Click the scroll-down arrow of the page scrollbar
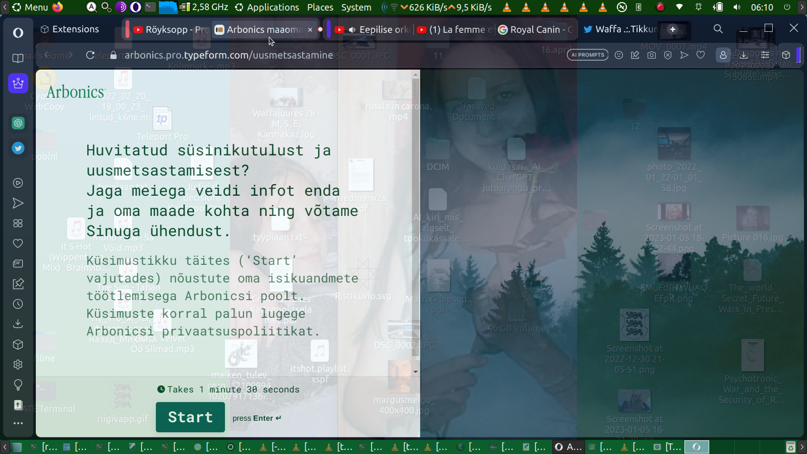The width and height of the screenshot is (807, 454). [416, 372]
